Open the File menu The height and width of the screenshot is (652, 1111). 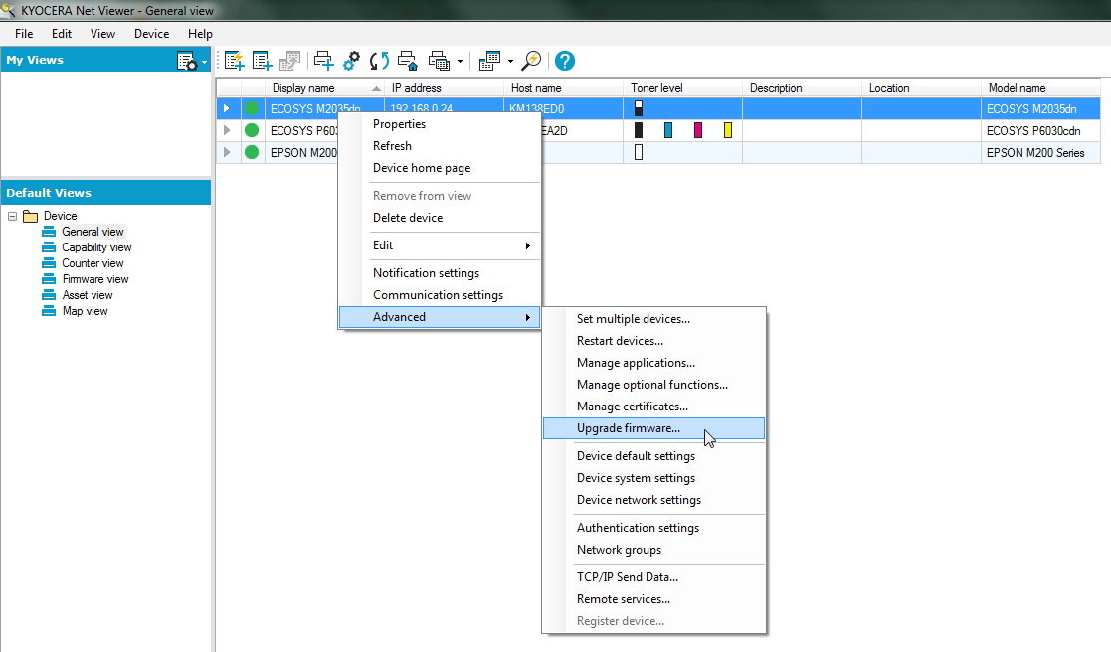pos(24,33)
